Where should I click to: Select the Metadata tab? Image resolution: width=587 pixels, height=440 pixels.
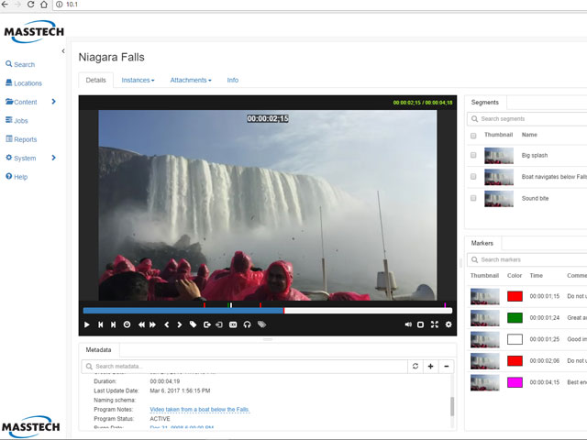point(98,350)
